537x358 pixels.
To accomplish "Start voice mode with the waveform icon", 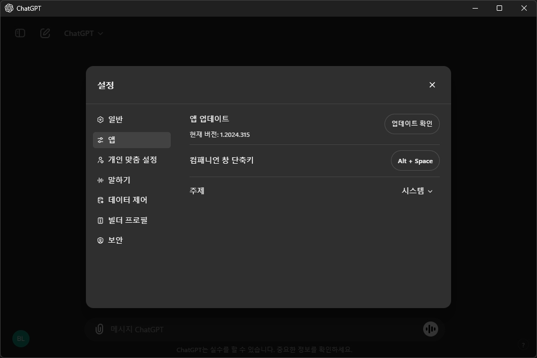I will coord(431,329).
